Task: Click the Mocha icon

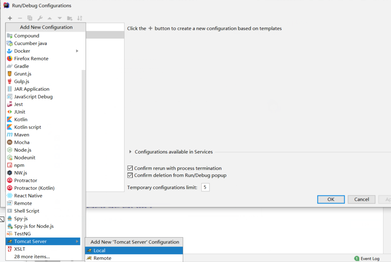Action: tap(9, 142)
